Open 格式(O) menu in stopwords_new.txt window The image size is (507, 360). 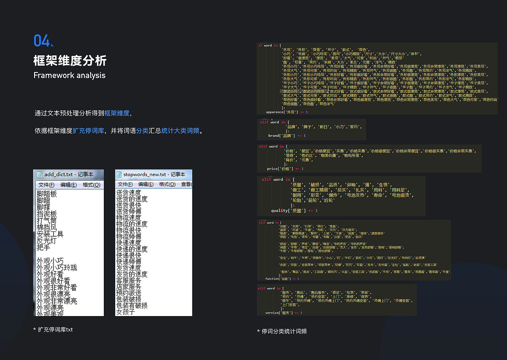(167, 184)
